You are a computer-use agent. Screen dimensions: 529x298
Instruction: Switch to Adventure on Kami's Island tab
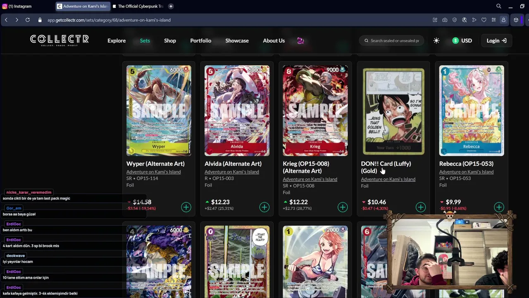83,6
